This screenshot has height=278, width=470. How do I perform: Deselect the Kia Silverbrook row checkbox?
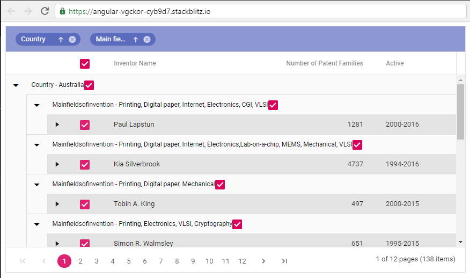click(x=85, y=165)
